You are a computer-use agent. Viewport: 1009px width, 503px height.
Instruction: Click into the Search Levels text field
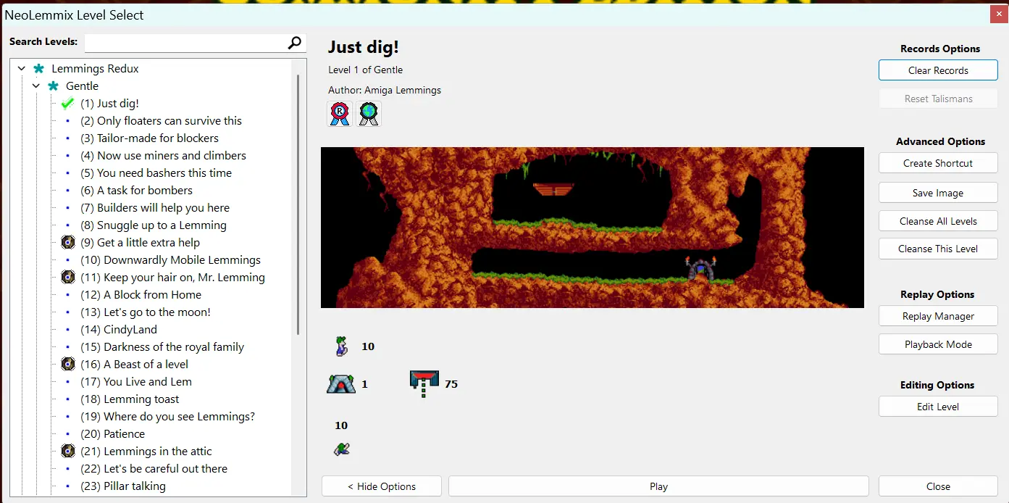[x=185, y=43]
